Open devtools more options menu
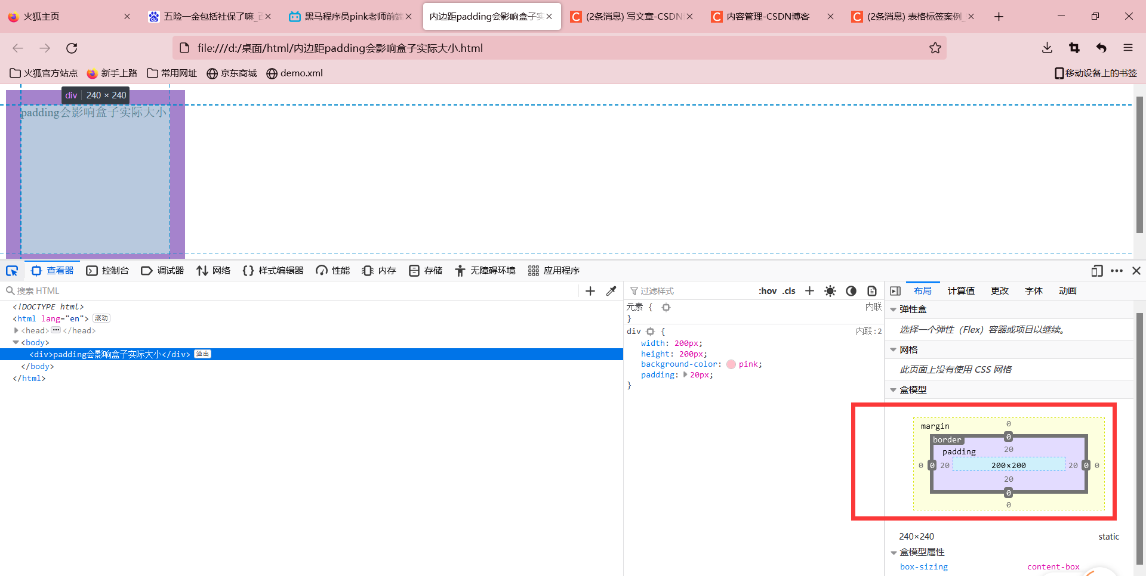1146x576 pixels. [x=1117, y=271]
